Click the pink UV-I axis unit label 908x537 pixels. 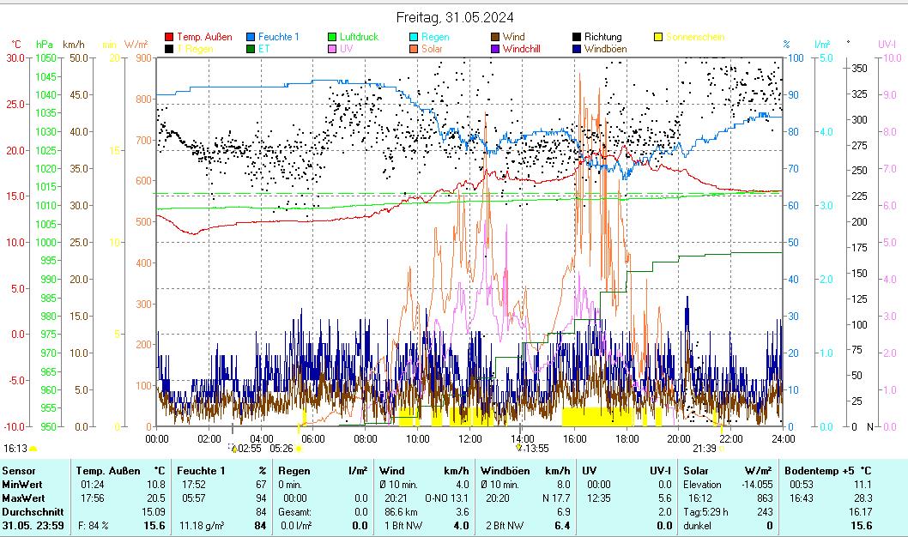pyautogui.click(x=887, y=45)
